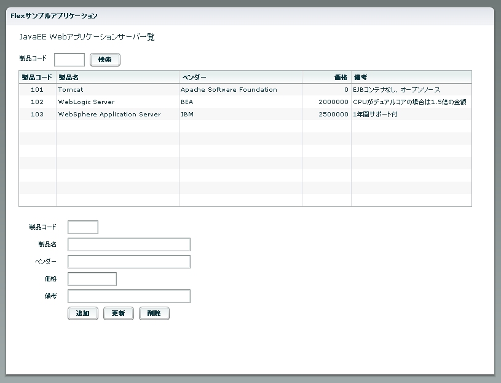The image size is (501, 383).
Task: Click the 検索 search button
Action: (105, 60)
